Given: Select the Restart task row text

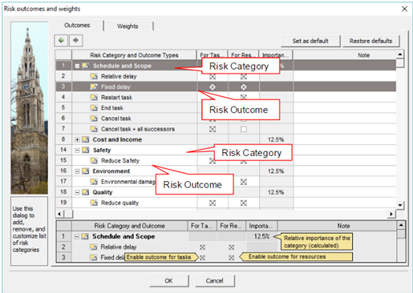Looking at the screenshot, I should (116, 98).
